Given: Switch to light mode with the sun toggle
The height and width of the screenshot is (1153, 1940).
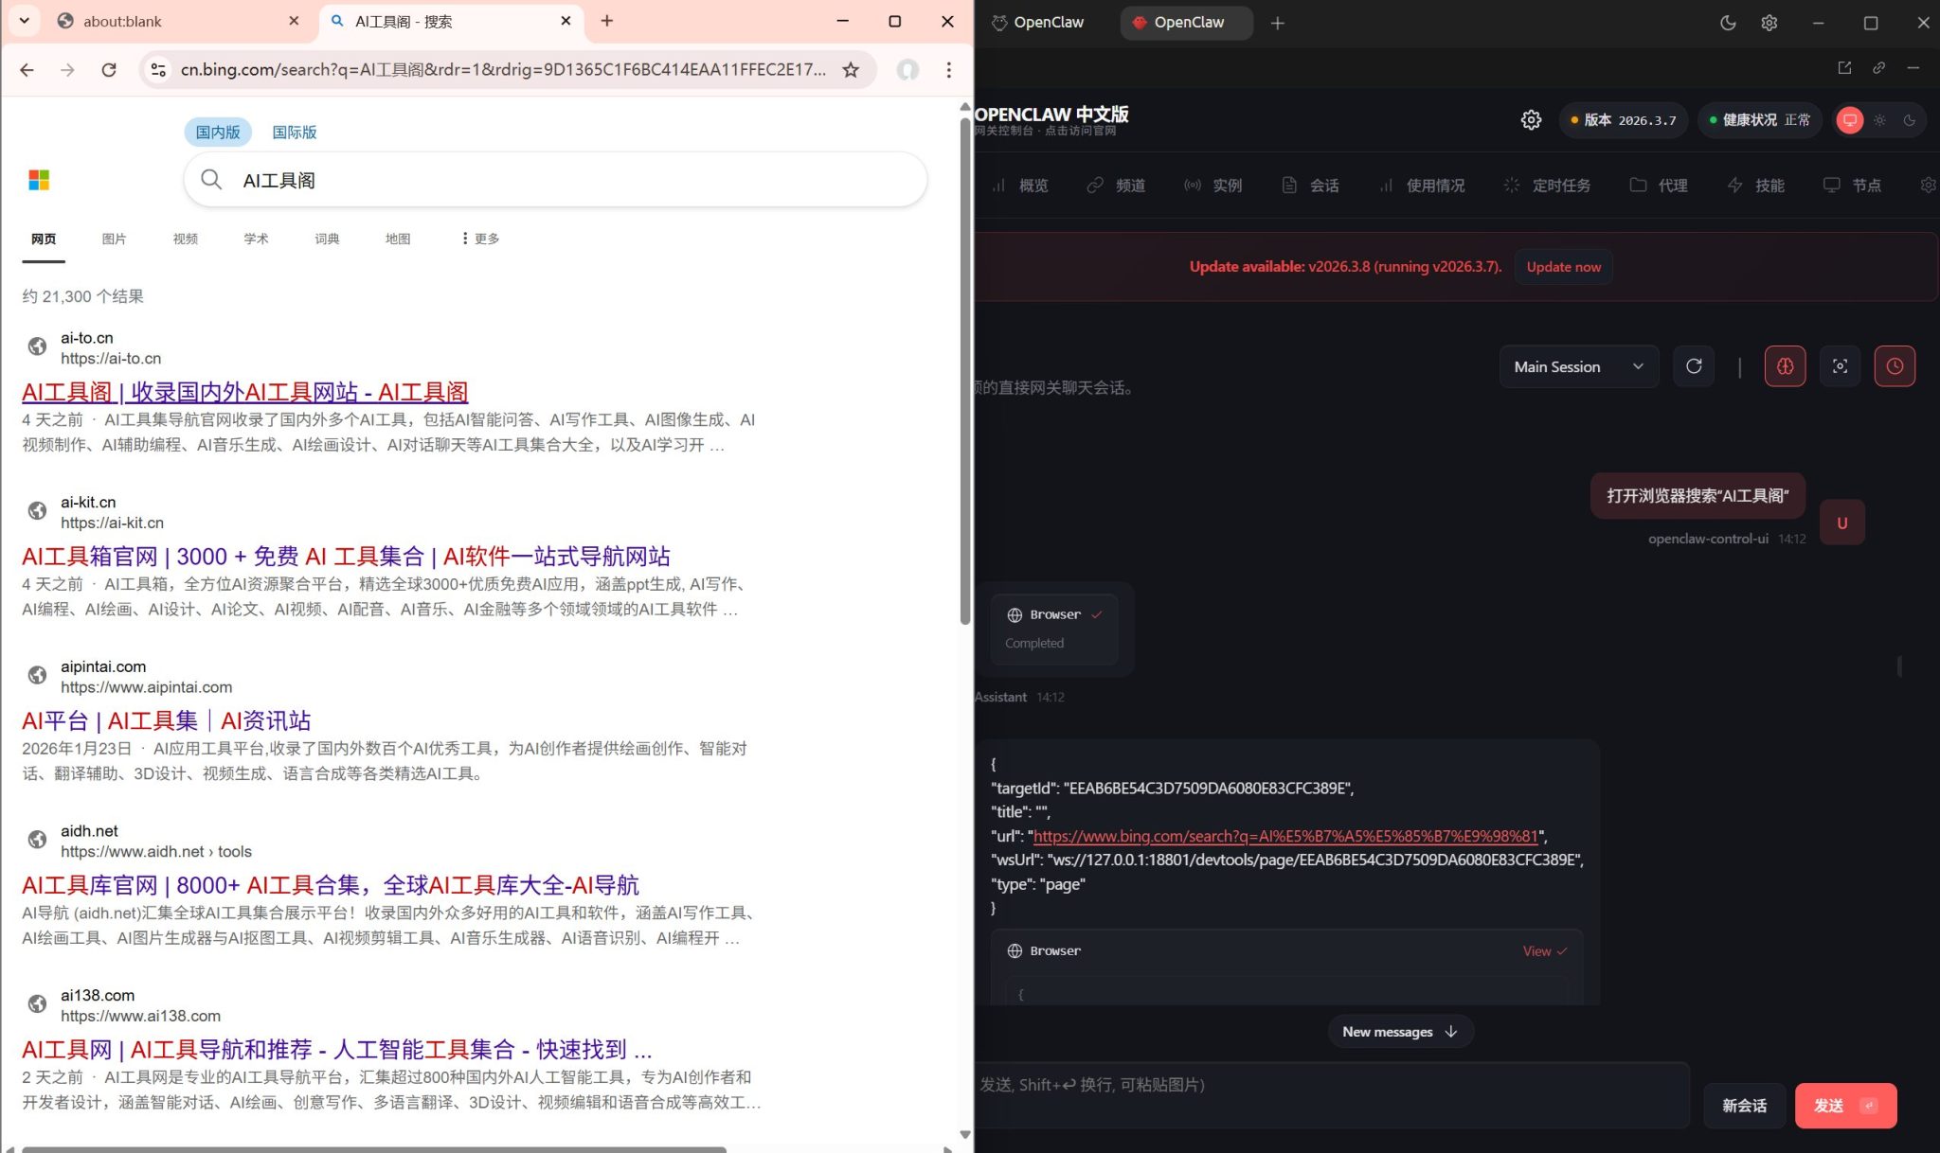Looking at the screenshot, I should click(1878, 120).
